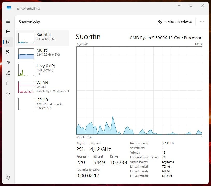The image size is (211, 186).
Task: Select the WLAN performance item
Action: tap(42, 87)
